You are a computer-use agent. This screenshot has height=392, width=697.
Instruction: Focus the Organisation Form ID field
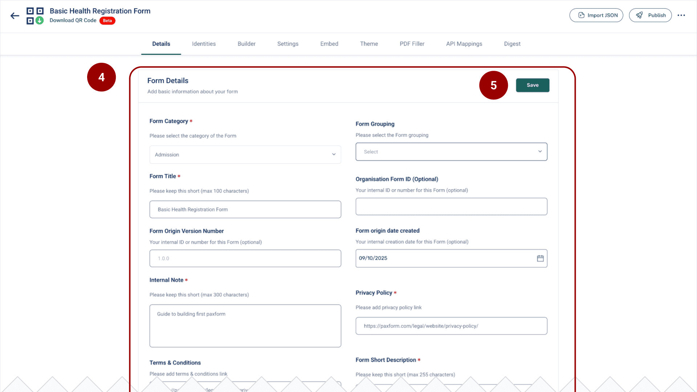451,207
